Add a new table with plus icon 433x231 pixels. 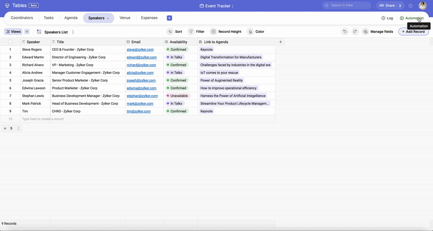click(169, 18)
